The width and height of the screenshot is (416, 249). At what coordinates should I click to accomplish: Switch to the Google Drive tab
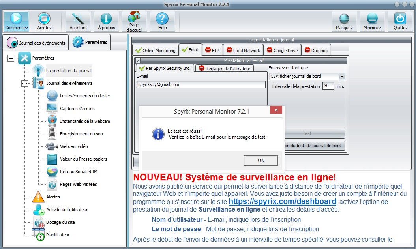point(282,50)
